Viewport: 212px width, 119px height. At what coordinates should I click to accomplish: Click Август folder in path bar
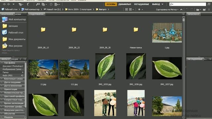(101, 10)
